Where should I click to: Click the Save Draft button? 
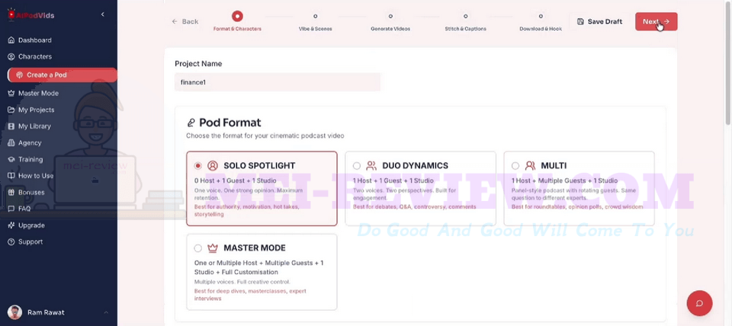(599, 21)
